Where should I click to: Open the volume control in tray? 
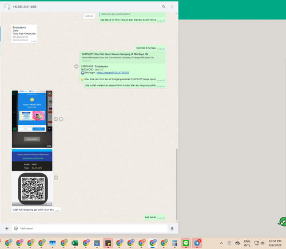(263, 243)
